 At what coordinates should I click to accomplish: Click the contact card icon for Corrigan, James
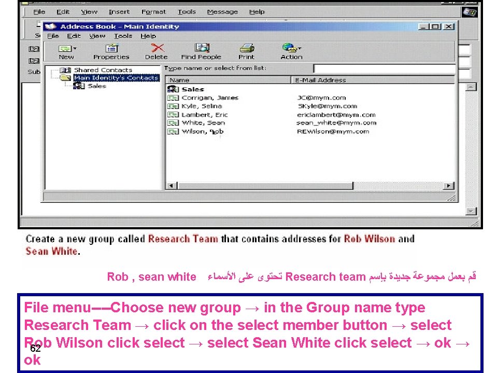click(x=173, y=98)
